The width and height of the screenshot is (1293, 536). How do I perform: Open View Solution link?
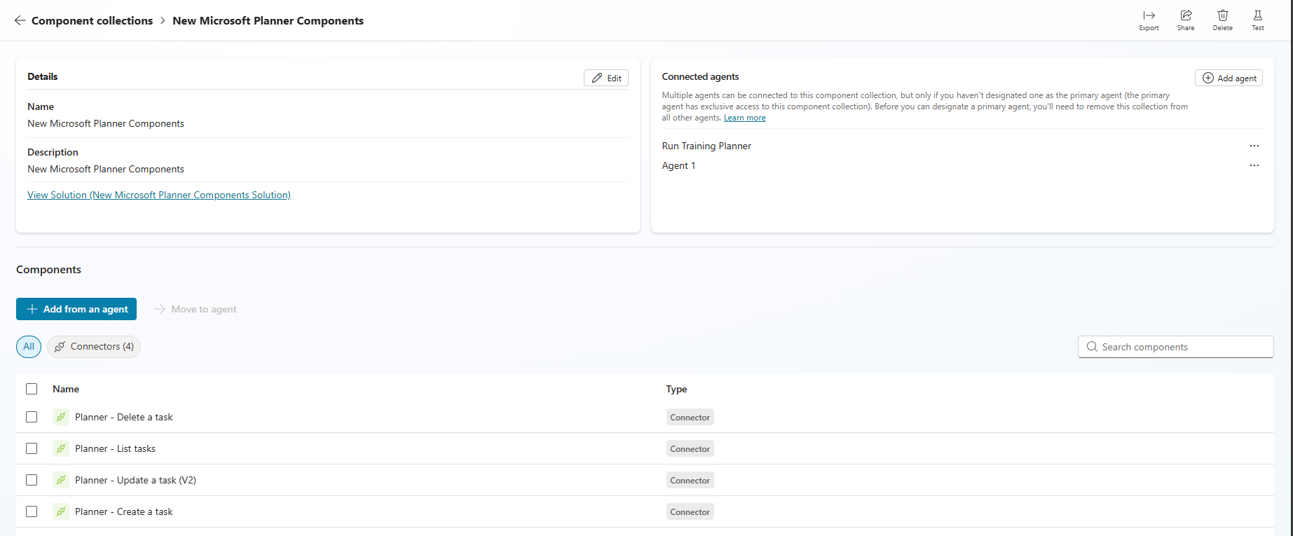pos(159,195)
